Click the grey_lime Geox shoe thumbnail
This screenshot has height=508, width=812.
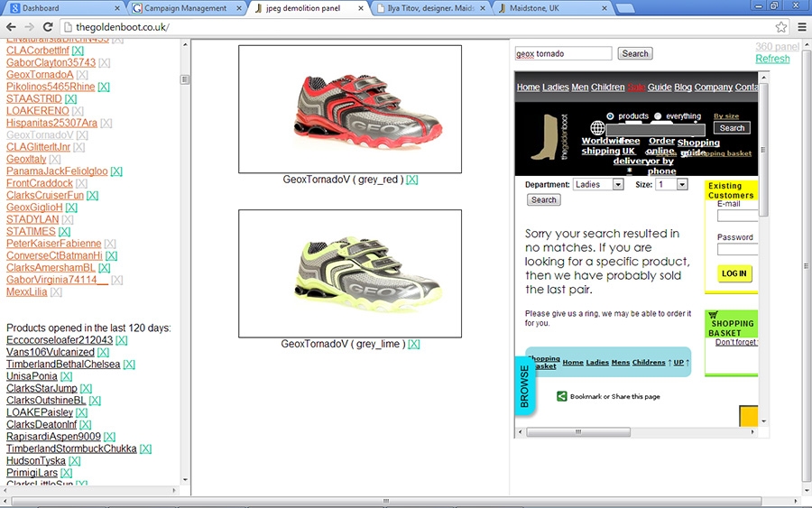[x=350, y=273]
